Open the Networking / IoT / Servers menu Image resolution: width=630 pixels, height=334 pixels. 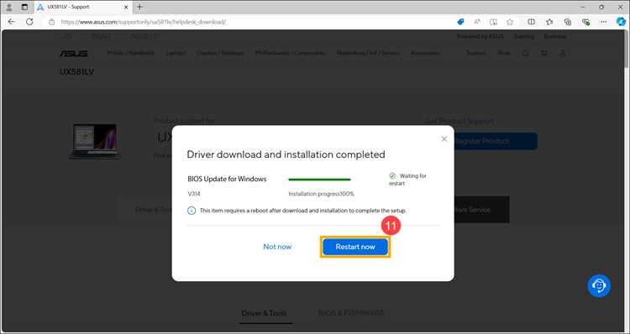pyautogui.click(x=369, y=53)
